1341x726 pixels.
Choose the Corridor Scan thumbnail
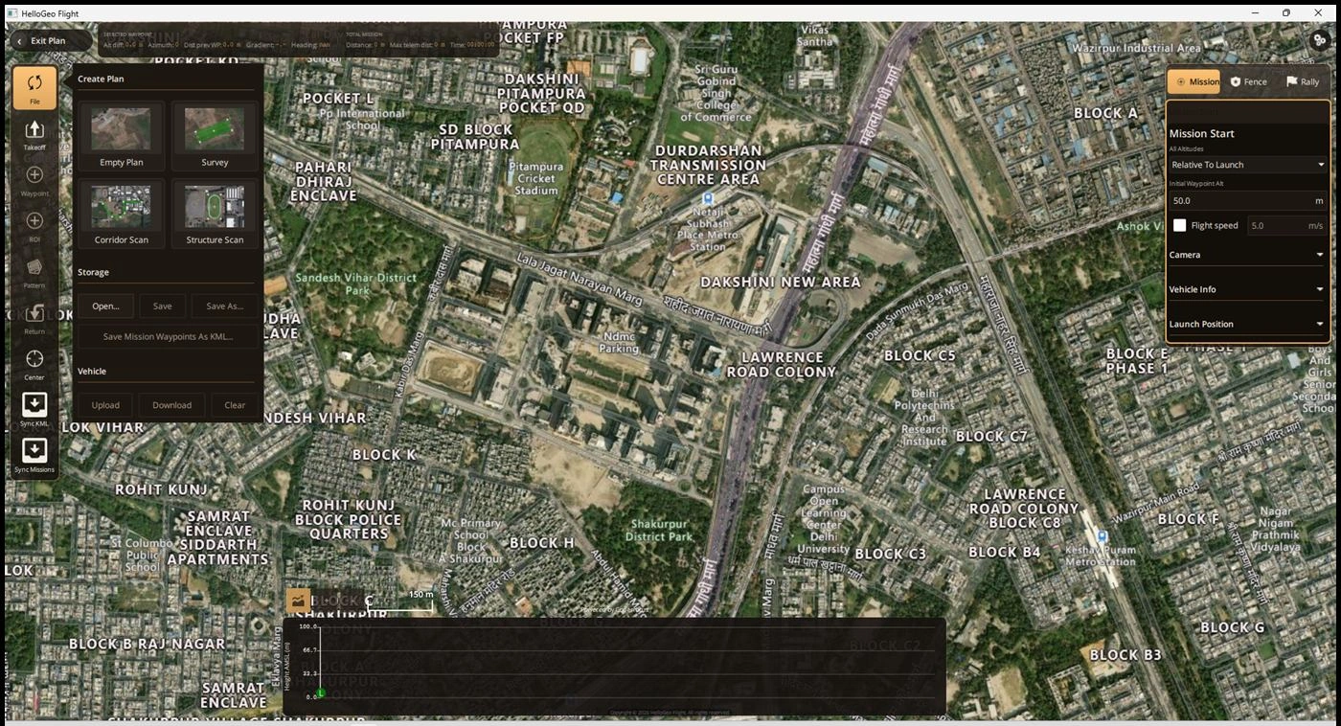point(122,214)
